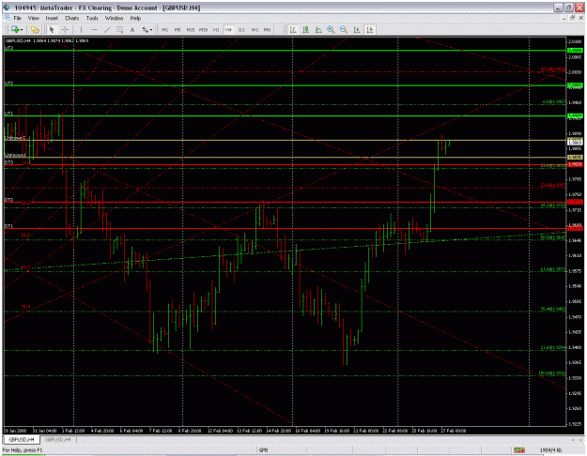587x456 pixels.
Task: Switch to D1 timeframe
Action: tap(241, 29)
